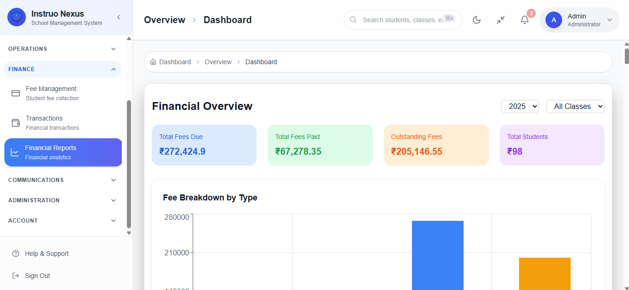Click the ₹205,146.55 amount
Viewport: 629px width, 290px height.
417,151
